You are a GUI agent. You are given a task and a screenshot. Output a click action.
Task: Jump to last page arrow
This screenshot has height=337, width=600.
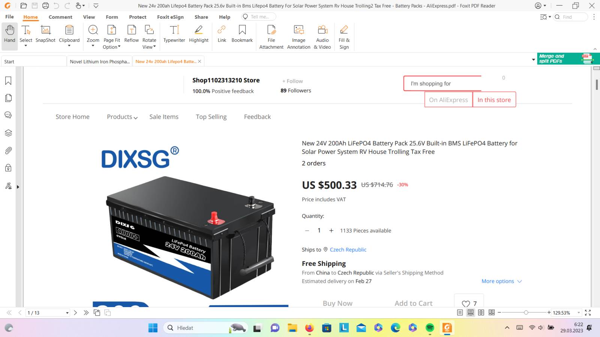pos(86,313)
